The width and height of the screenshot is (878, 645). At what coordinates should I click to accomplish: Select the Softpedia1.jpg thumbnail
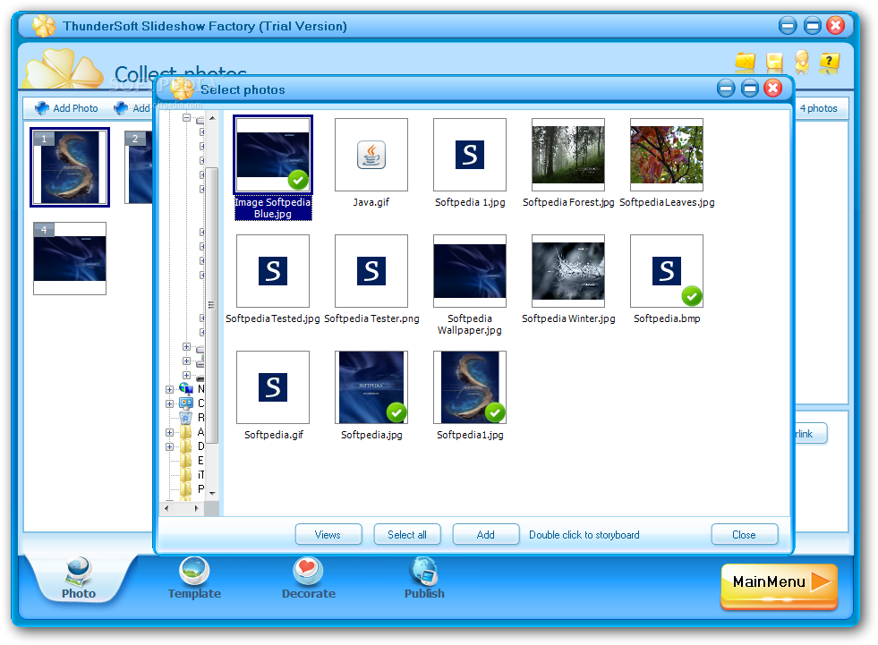tap(470, 387)
